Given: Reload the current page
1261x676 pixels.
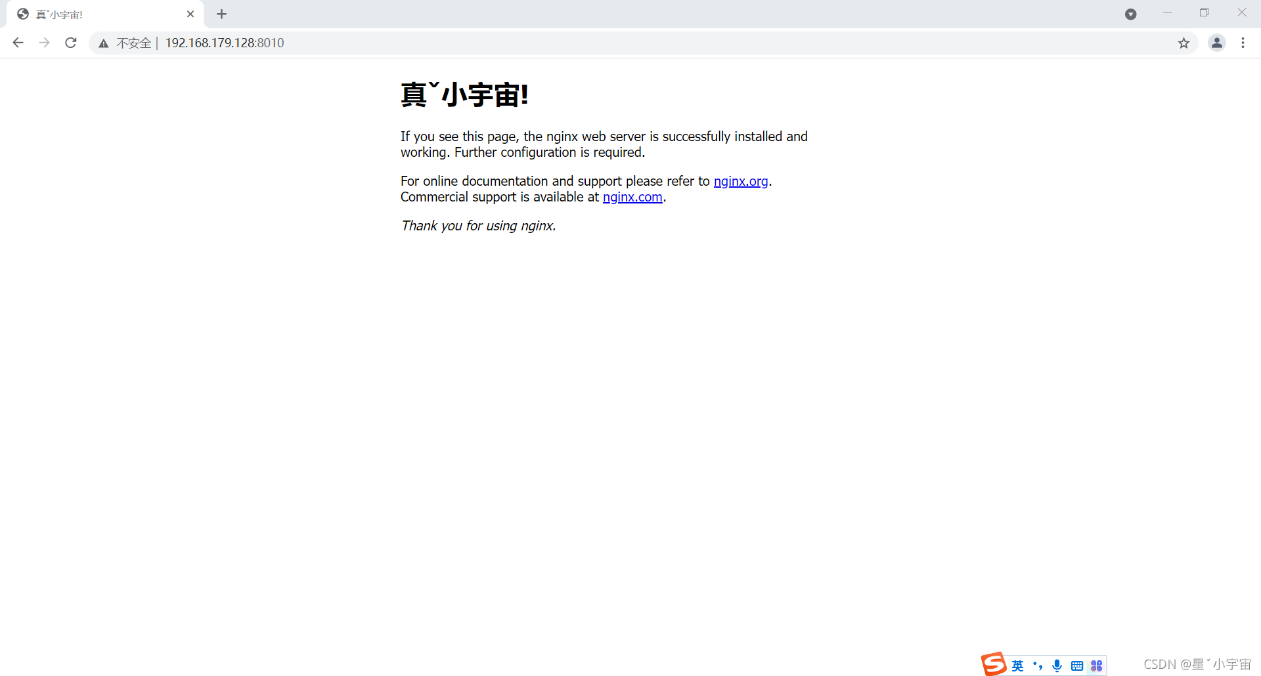Looking at the screenshot, I should pyautogui.click(x=70, y=43).
